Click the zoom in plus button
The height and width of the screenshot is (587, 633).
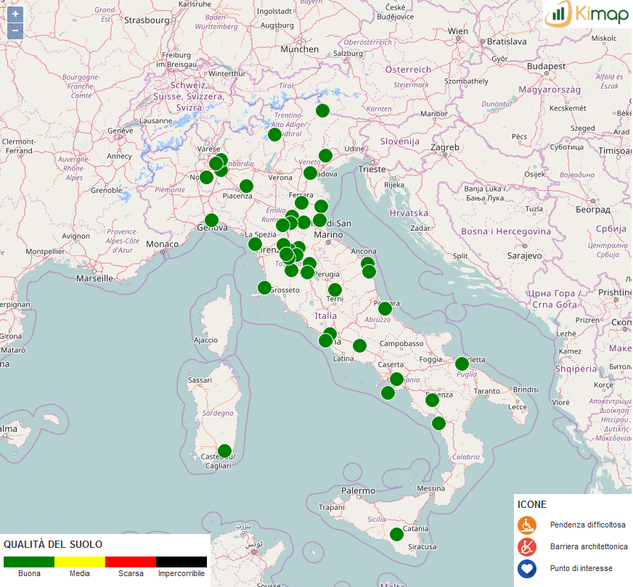click(15, 14)
